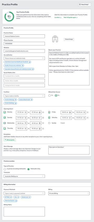Choose Telehealth-Only practice type

tap(28, 169)
